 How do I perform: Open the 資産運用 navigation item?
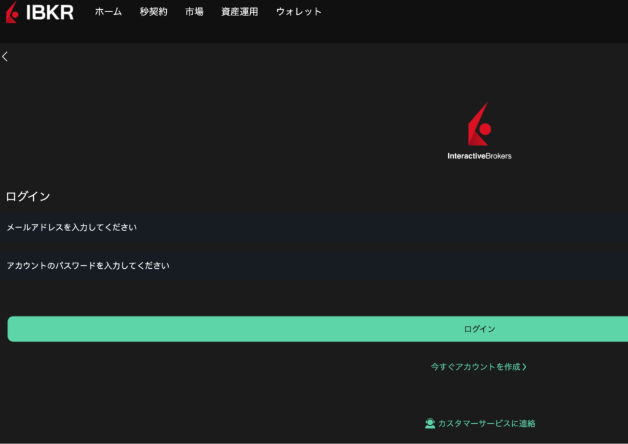[x=240, y=12]
